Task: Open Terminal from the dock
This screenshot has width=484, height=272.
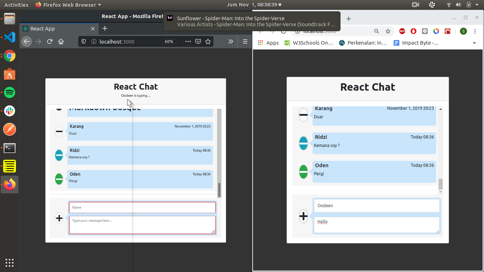Action: pos(10,148)
